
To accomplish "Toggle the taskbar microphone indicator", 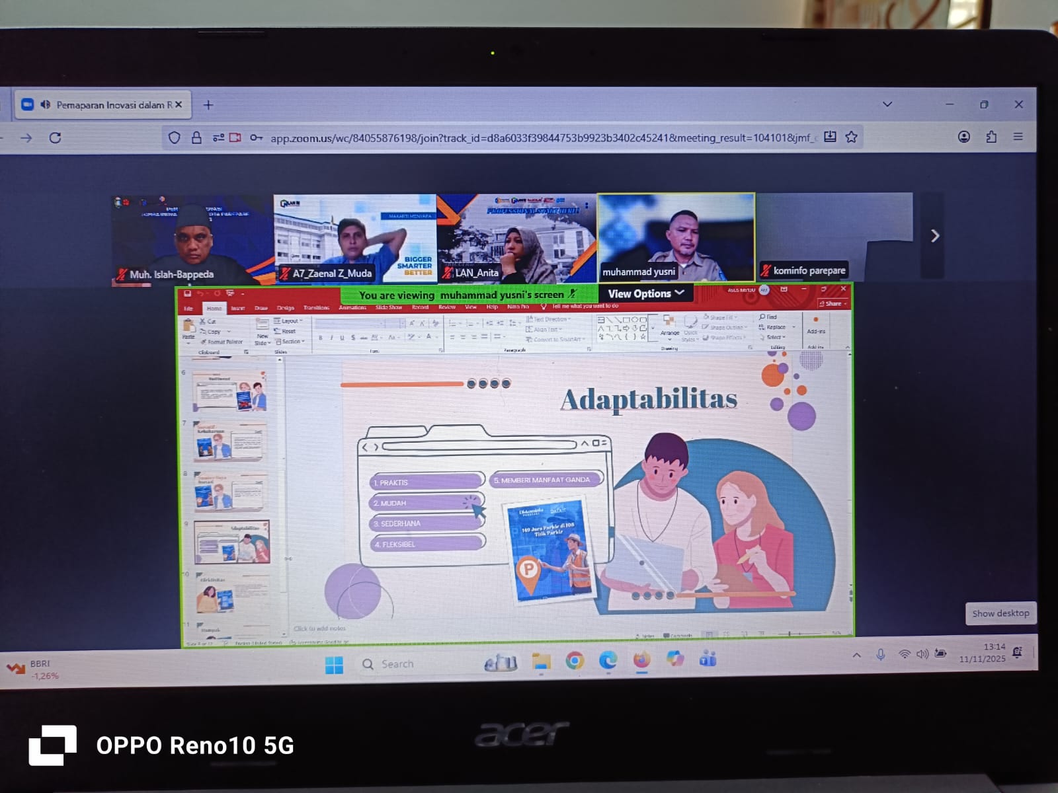I will pyautogui.click(x=880, y=654).
